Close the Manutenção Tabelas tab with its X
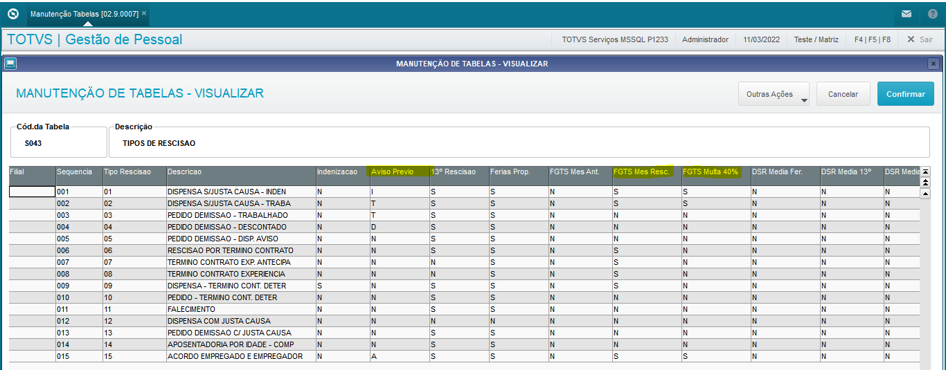Screen dimensions: 946x370 (x=144, y=14)
